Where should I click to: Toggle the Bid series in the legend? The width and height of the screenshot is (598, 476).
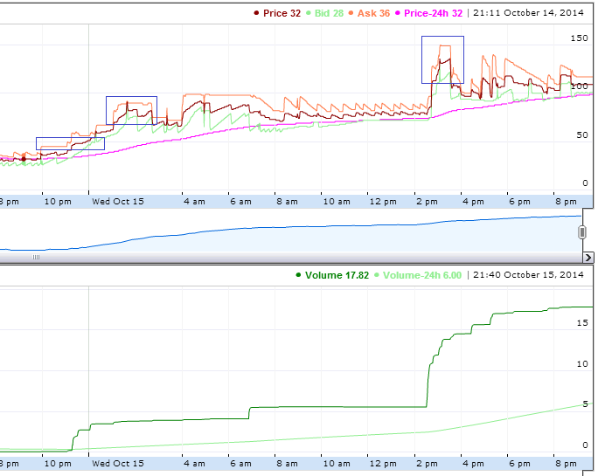point(324,13)
